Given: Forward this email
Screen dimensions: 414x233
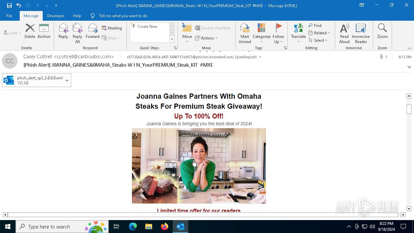Looking at the screenshot, I should (93, 31).
